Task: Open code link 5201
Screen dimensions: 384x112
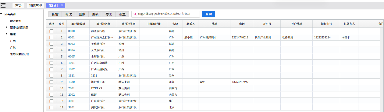Action: tap(71, 107)
